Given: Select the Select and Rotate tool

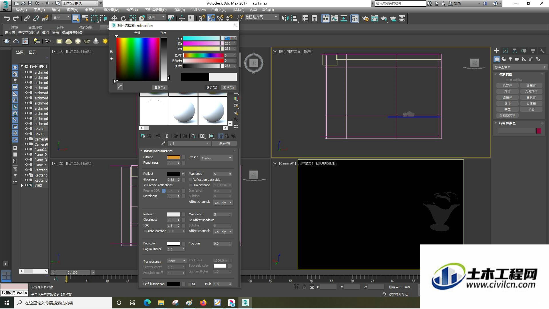Looking at the screenshot, I should pos(123,19).
